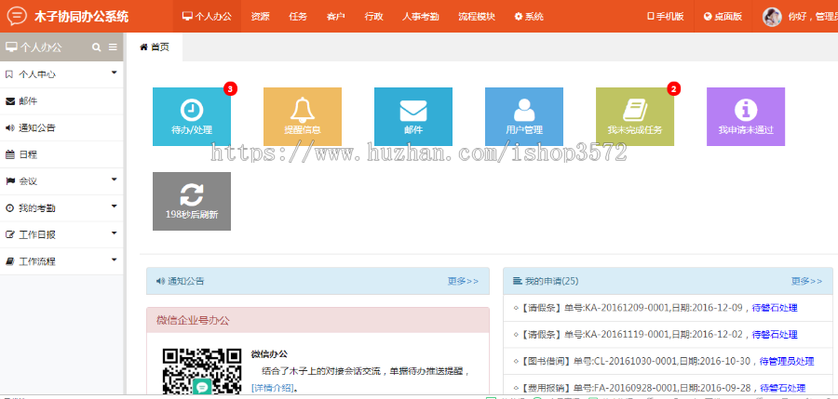Select the 行政 top menu
Viewport: 838px width, 399px height.
(x=373, y=16)
